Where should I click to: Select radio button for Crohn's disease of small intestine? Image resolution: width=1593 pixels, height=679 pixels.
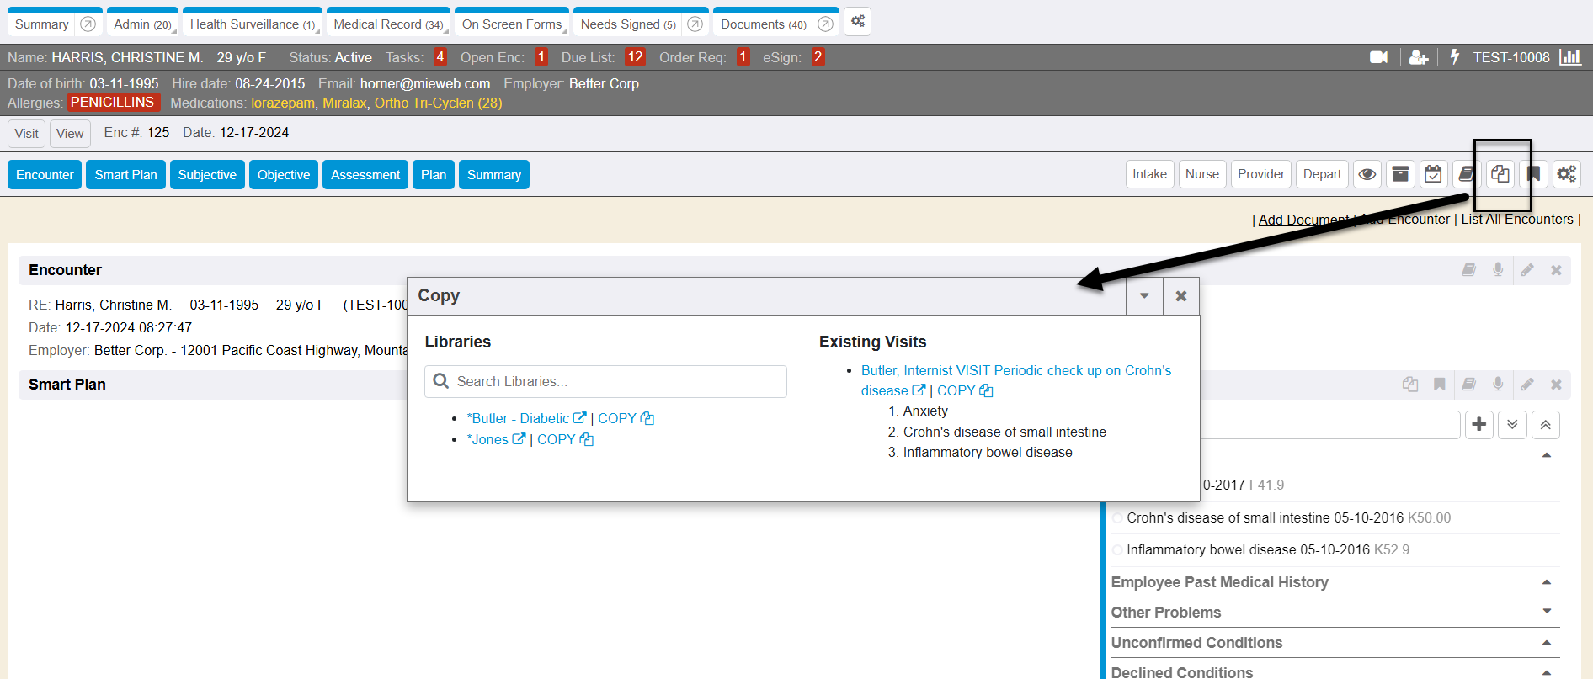[1117, 518]
